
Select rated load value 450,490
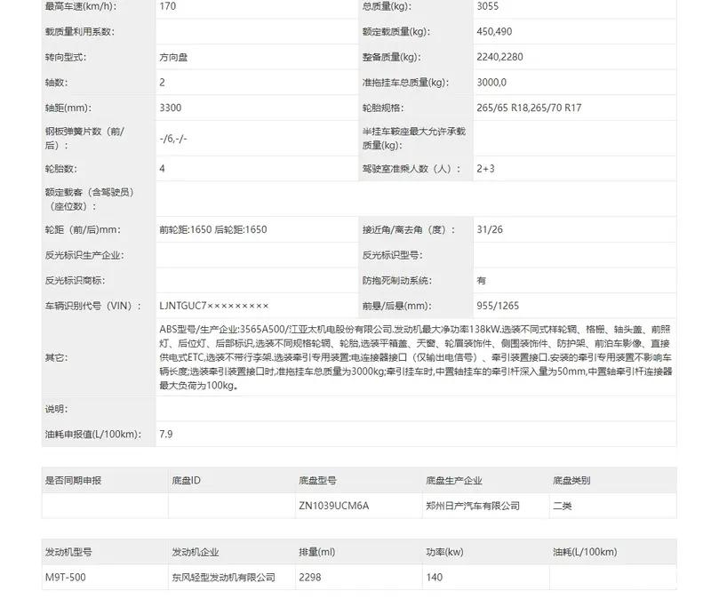[494, 32]
